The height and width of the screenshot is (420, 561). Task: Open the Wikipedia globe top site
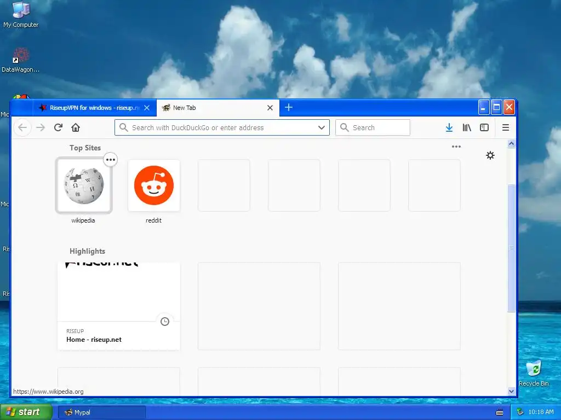(84, 185)
